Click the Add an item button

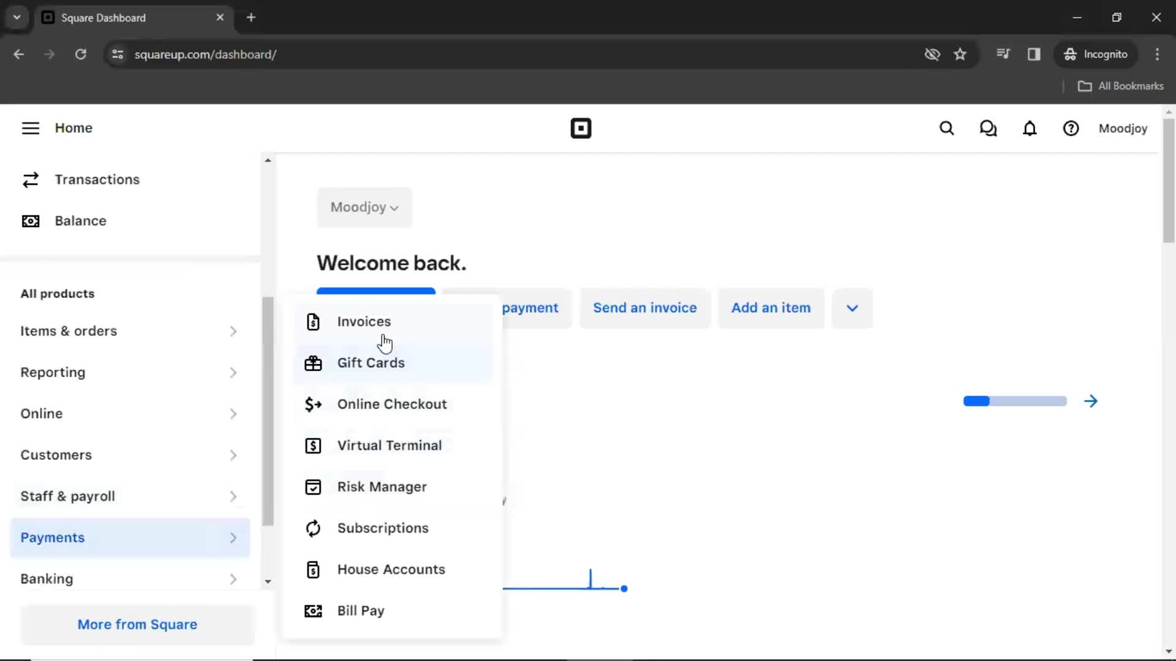tap(771, 307)
